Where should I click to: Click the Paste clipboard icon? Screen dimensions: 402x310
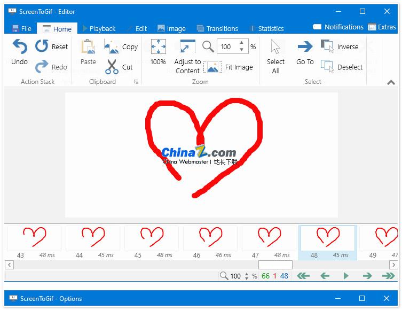pos(88,46)
